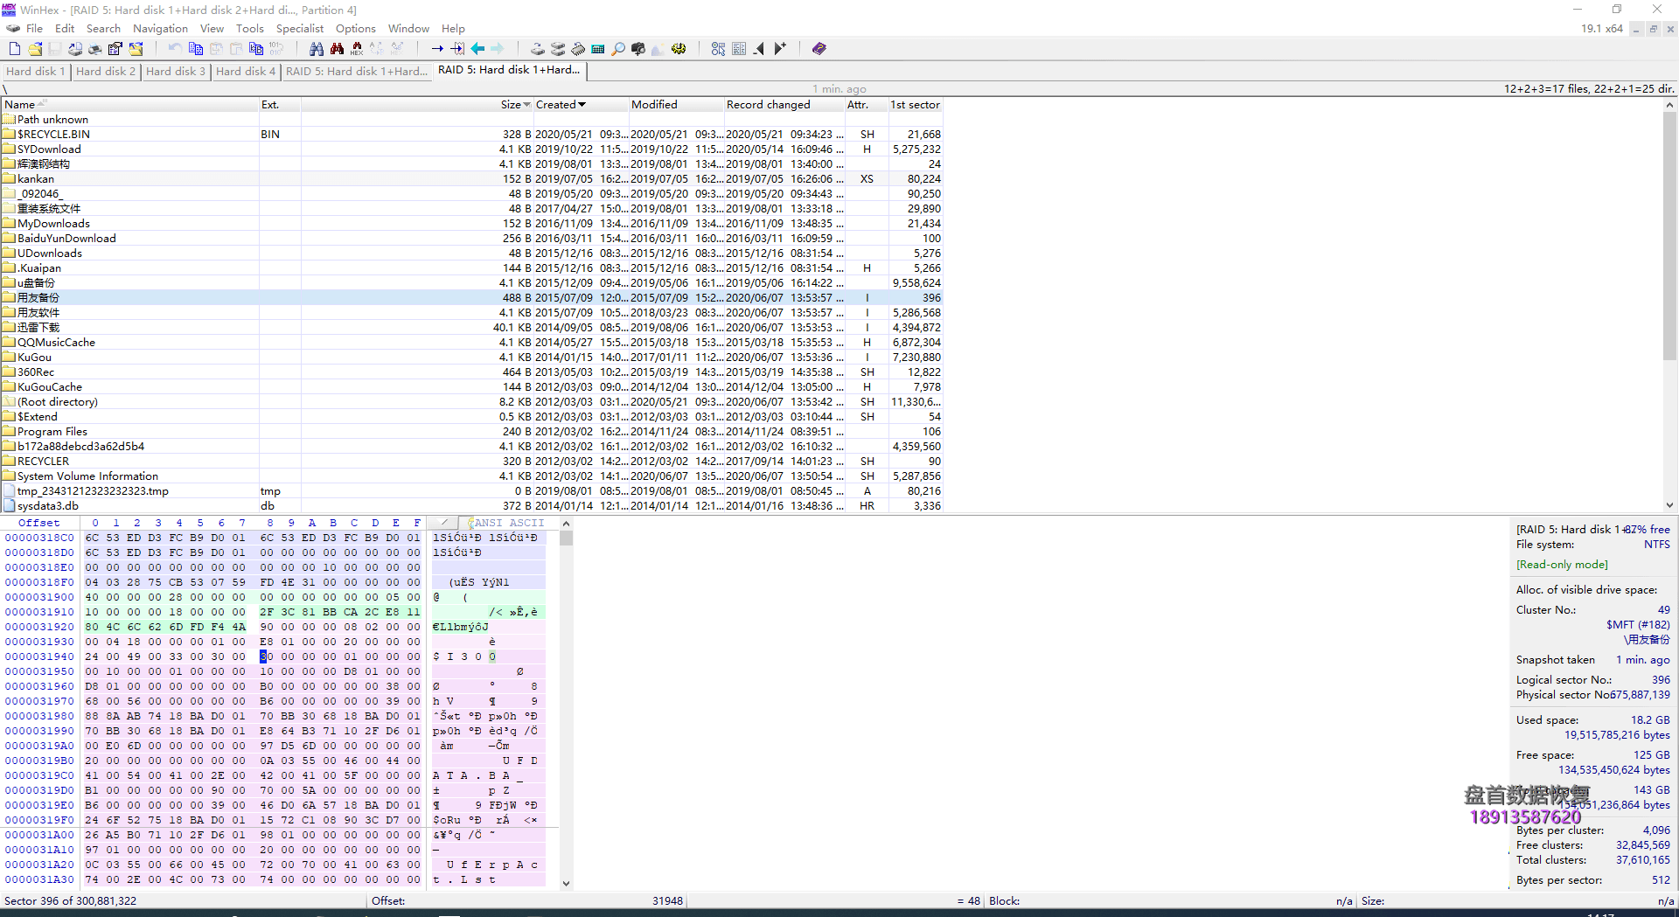Click the black right-triangle next icon
1679x917 pixels.
[x=780, y=49]
